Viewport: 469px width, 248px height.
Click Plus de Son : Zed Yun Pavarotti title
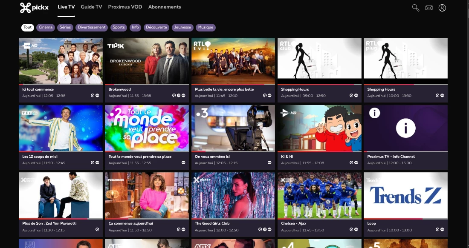49,223
